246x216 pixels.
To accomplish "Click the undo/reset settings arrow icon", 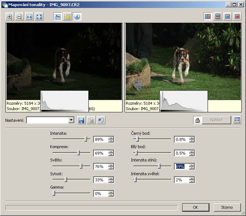I will (101, 120).
